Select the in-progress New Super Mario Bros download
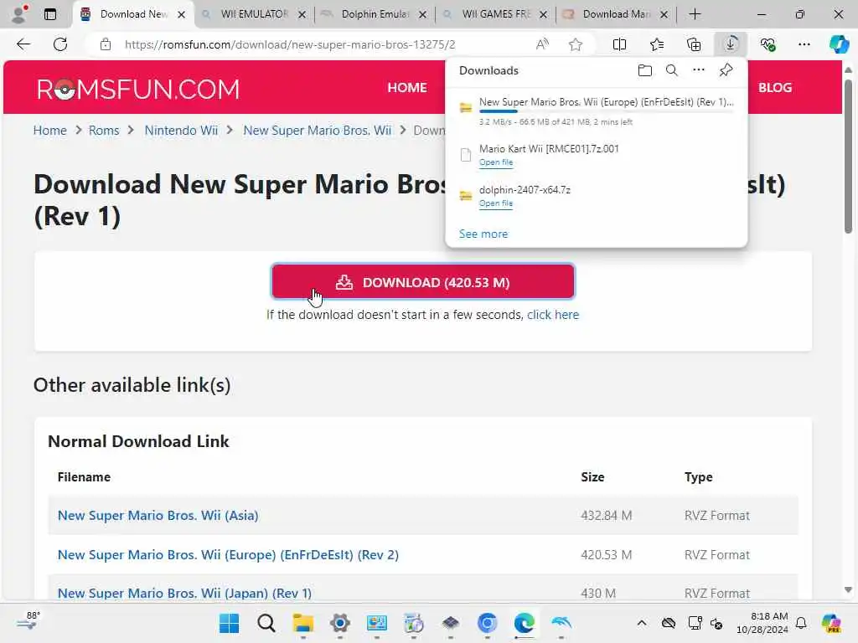The height and width of the screenshot is (643, 858). coord(597,111)
